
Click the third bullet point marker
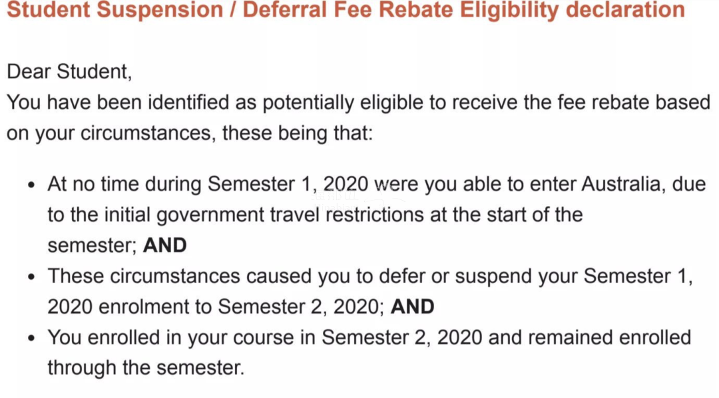point(31,338)
